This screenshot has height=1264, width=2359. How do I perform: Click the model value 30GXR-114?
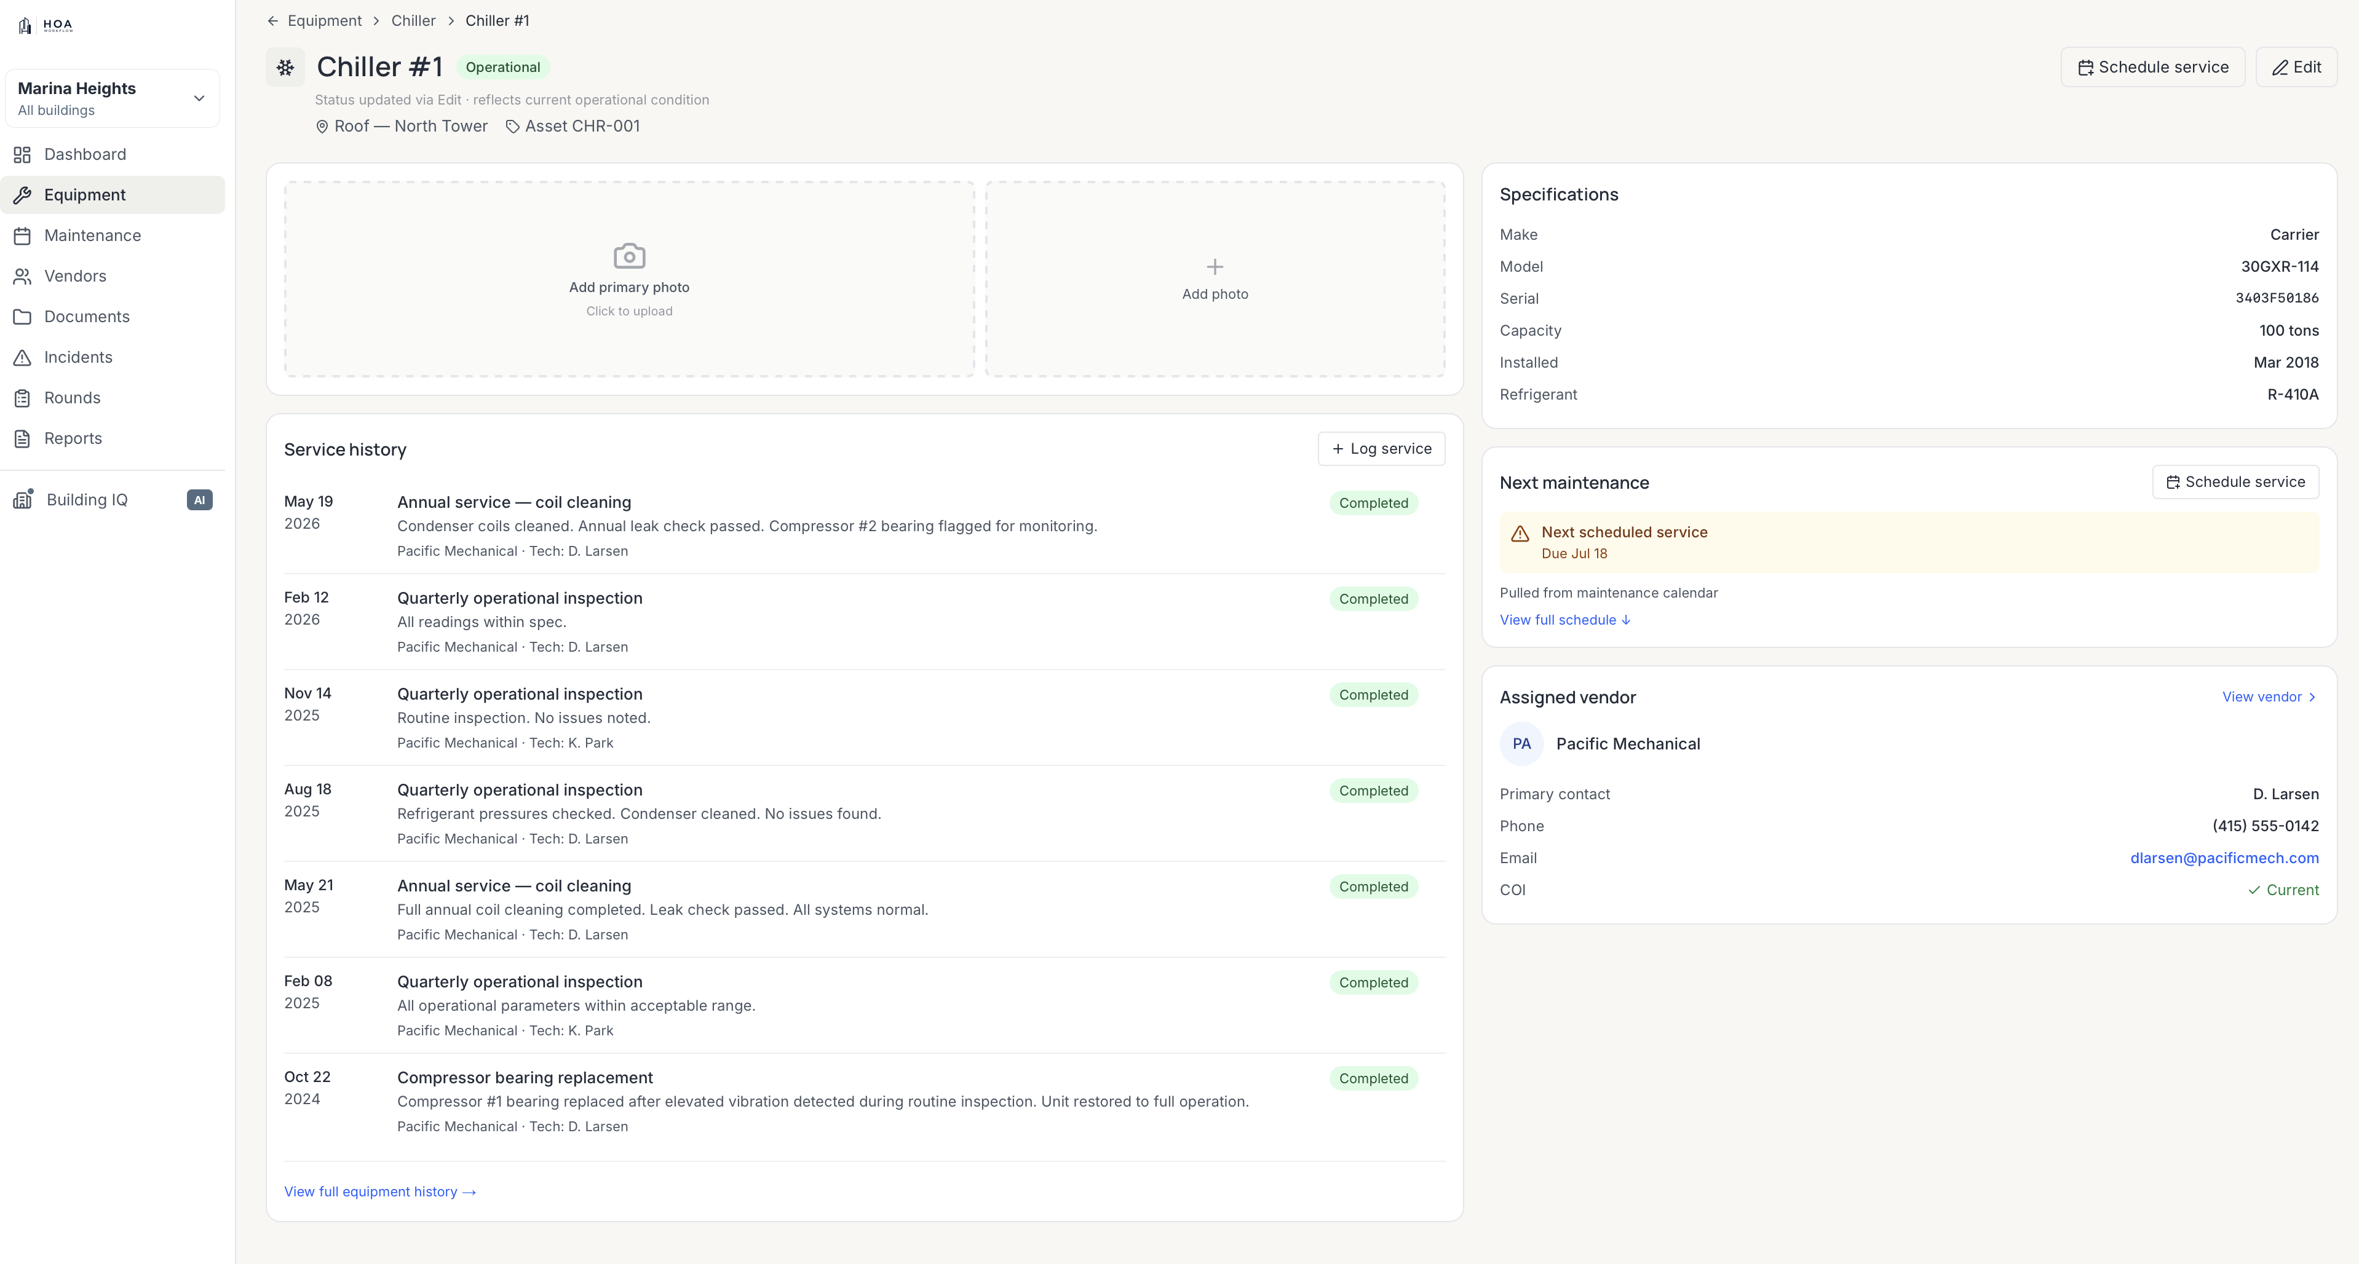[2280, 266]
